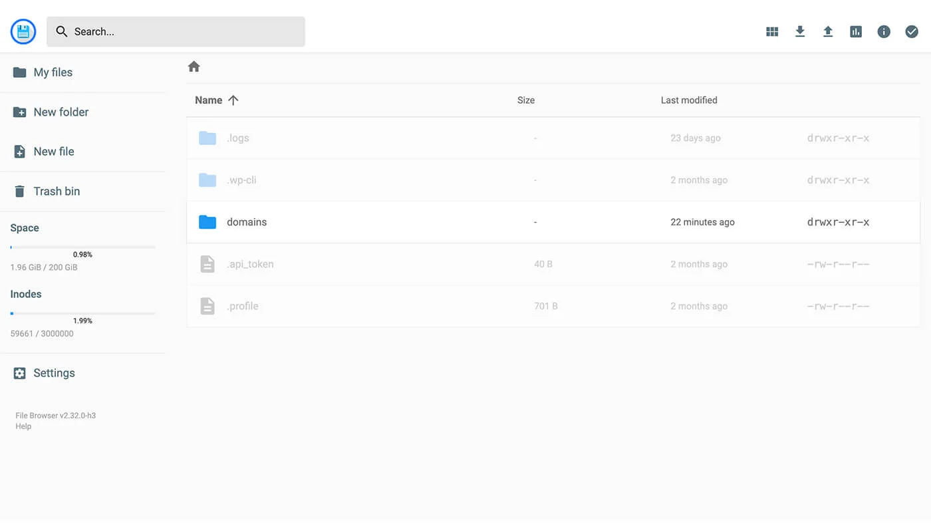This screenshot has width=931, height=532.
Task: Toggle sort direction arrow next to Name
Action: click(x=233, y=100)
